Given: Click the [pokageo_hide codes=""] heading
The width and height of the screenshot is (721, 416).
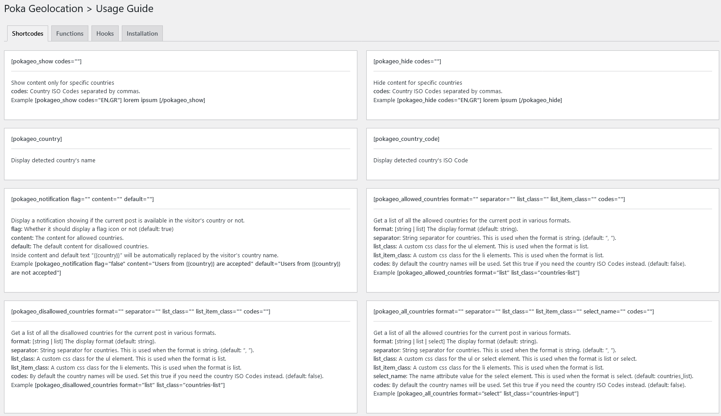Looking at the screenshot, I should [x=407, y=62].
